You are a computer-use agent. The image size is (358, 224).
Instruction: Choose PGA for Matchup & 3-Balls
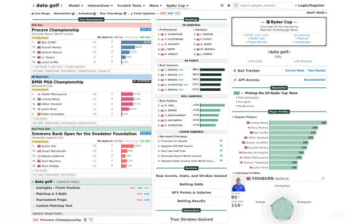point(140,194)
